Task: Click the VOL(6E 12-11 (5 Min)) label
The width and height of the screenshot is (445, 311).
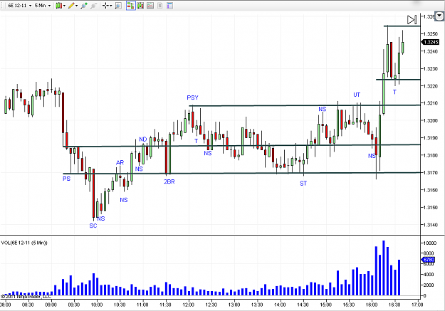Action: pyautogui.click(x=24, y=243)
